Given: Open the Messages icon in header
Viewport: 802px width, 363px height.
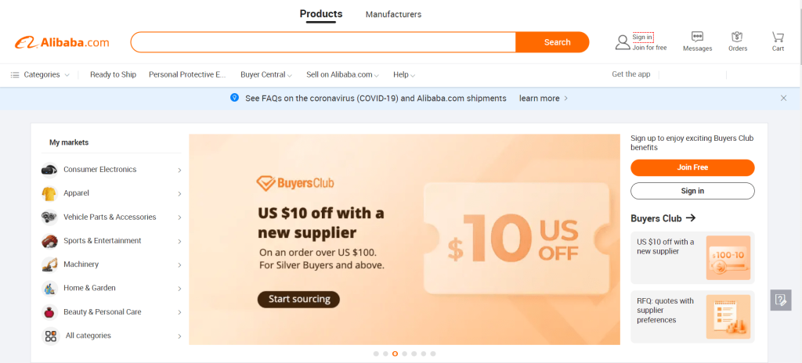Looking at the screenshot, I should [697, 37].
